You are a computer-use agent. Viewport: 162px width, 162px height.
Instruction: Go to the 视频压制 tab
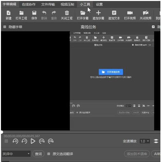(67, 4)
